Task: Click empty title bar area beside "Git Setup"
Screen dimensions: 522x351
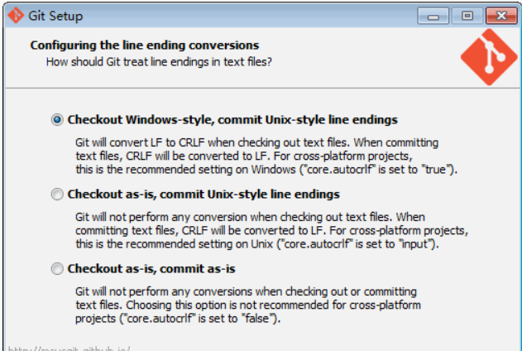Action: pos(248,15)
